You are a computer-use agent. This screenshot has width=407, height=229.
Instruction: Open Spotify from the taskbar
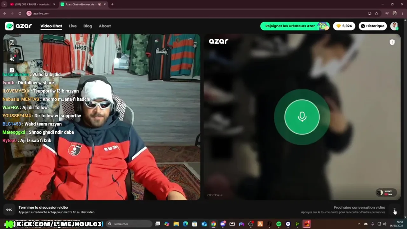[x=279, y=224]
